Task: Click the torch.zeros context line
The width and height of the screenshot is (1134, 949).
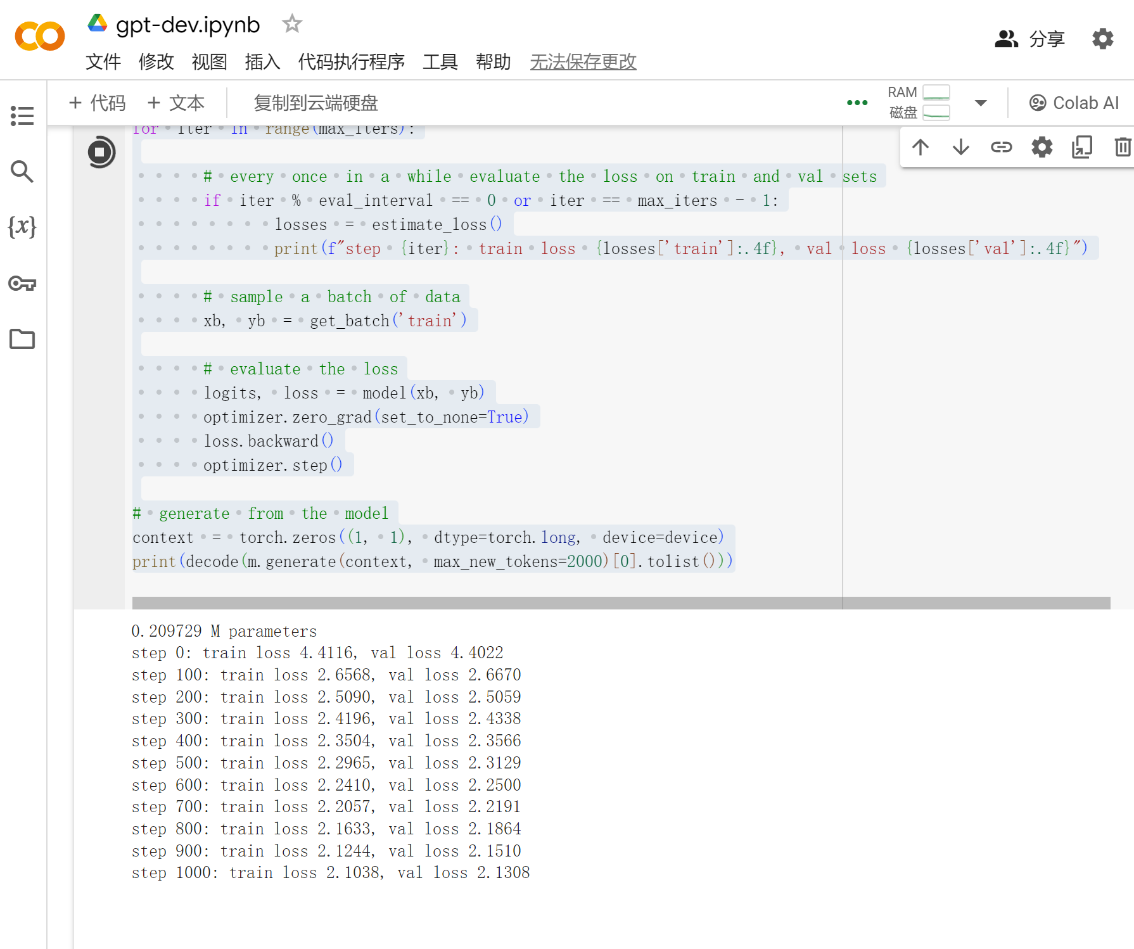Action: click(428, 537)
